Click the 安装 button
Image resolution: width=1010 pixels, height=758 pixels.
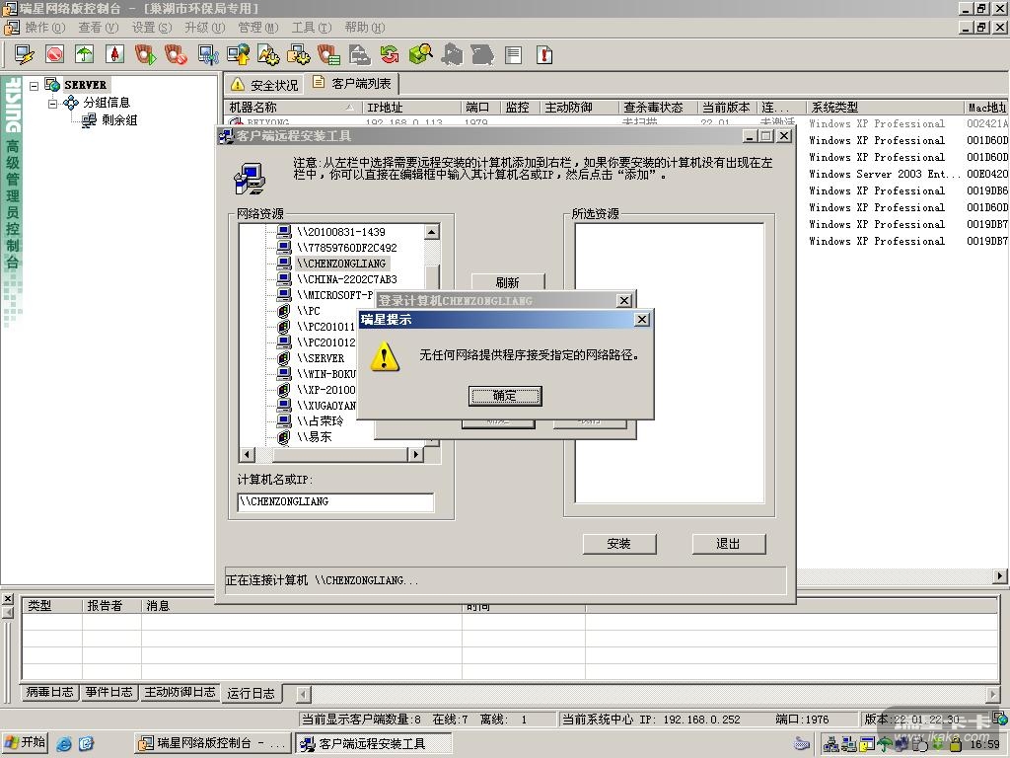click(619, 544)
